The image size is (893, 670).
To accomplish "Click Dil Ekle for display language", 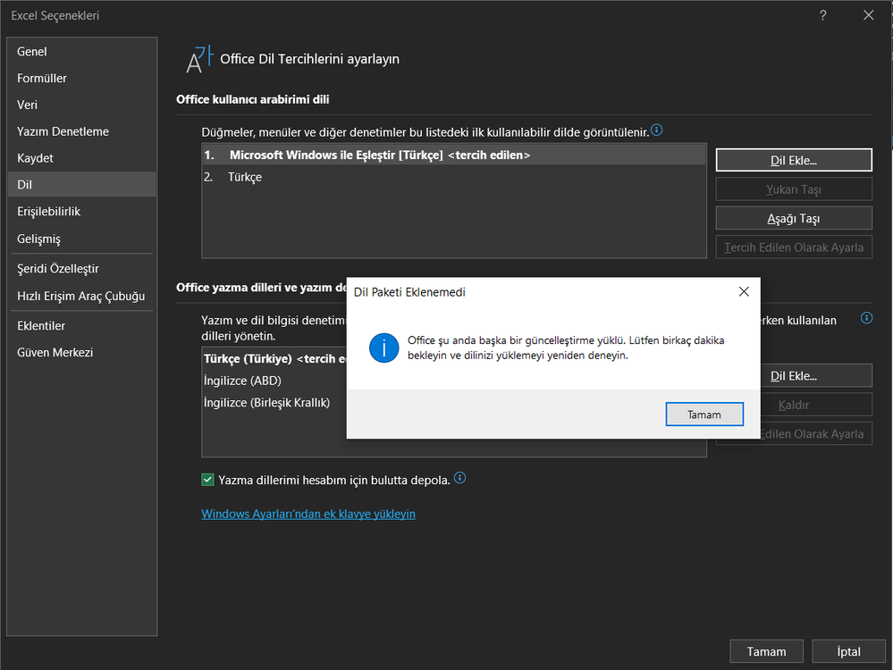I will coord(794,161).
